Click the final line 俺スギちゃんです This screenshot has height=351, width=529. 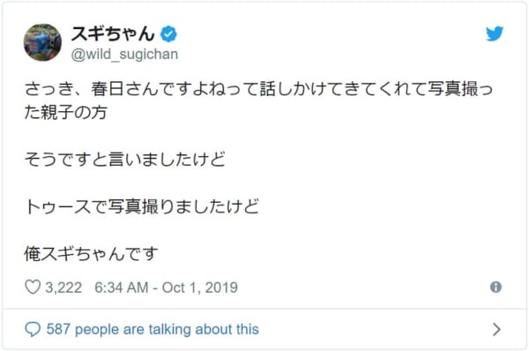91,253
